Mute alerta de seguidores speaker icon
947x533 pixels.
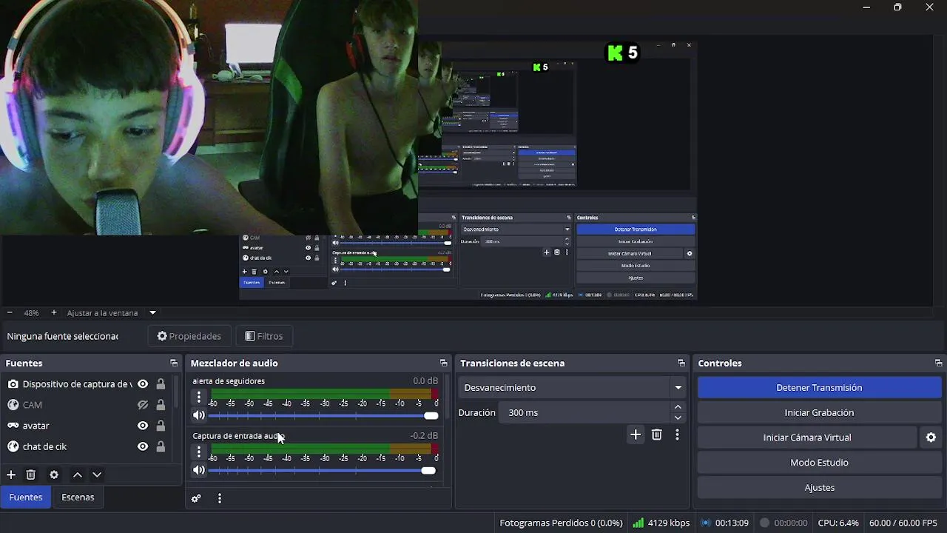tap(198, 415)
